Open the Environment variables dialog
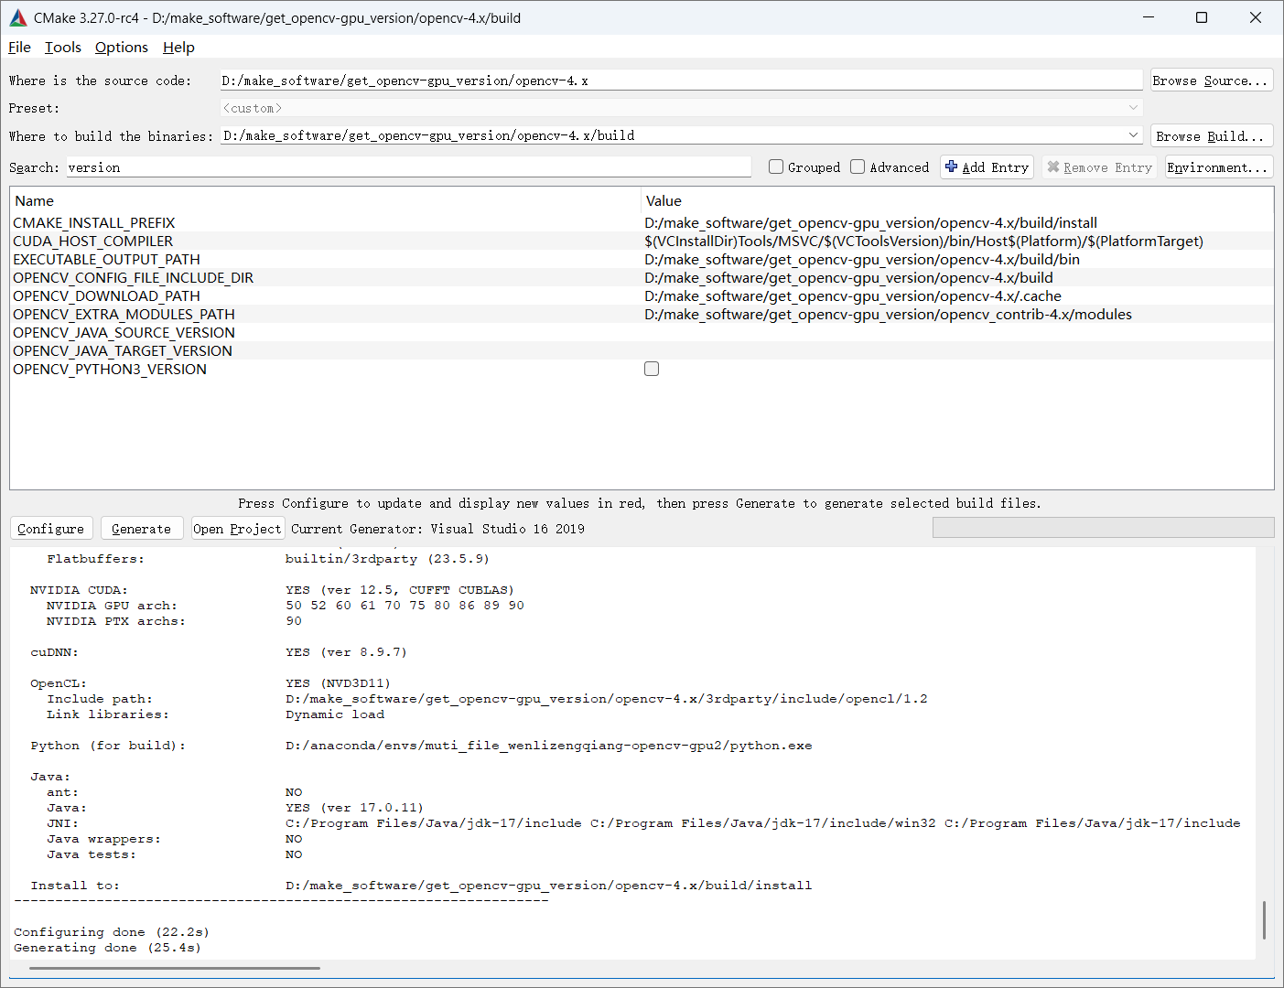Screen dimensions: 1284x988 pos(1218,166)
